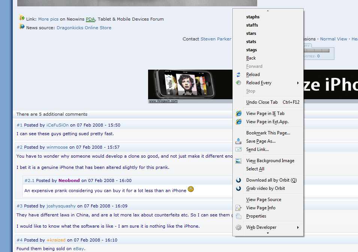Select Undo Close Tab menu entry
Screen dimensions: 358x252
point(262,102)
